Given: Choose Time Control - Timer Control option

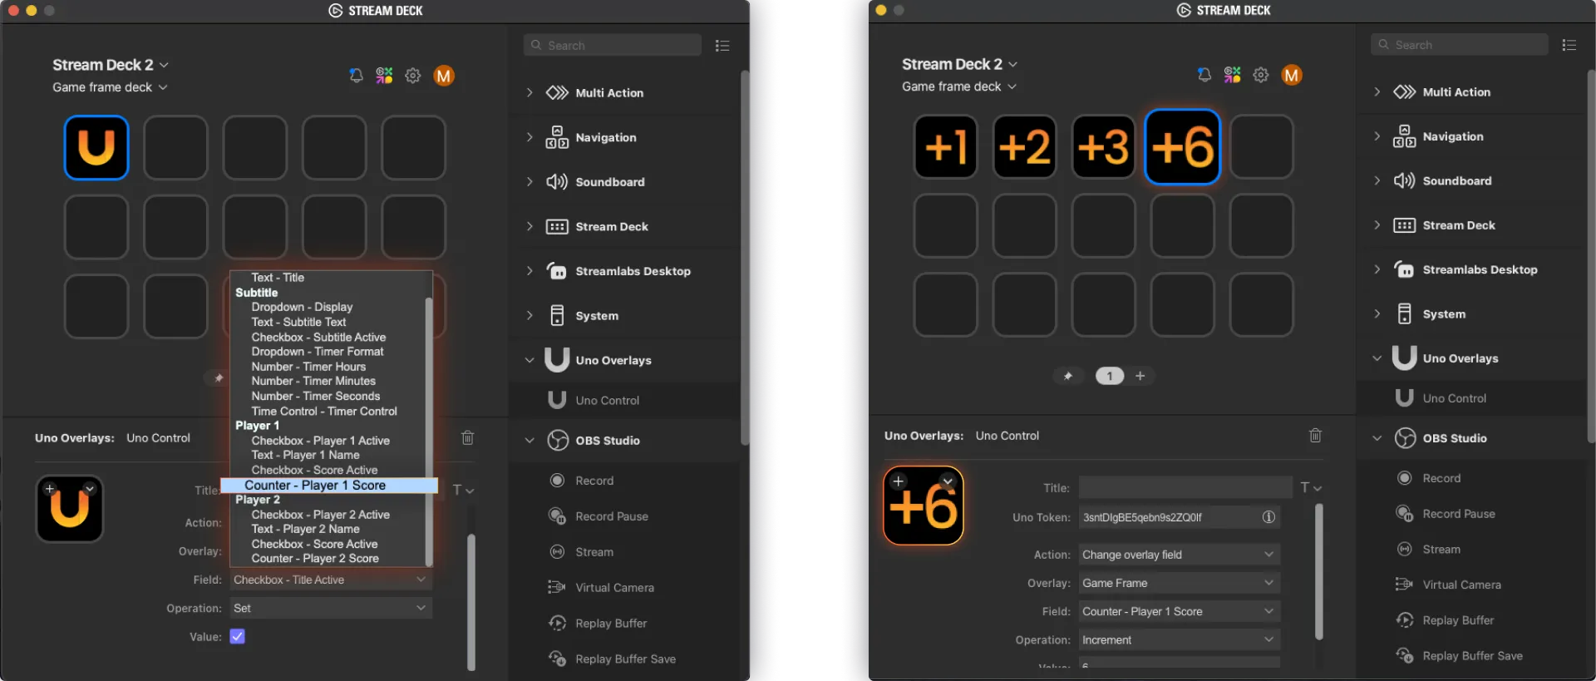Looking at the screenshot, I should coord(324,411).
